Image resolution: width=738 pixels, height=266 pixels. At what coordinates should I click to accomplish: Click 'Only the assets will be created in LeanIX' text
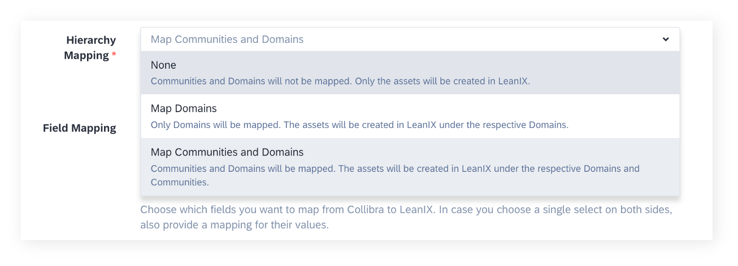pos(442,81)
